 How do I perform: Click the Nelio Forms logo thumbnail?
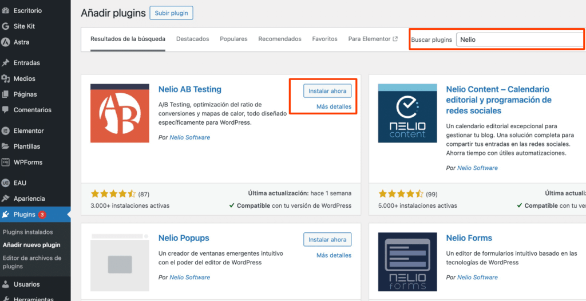pyautogui.click(x=407, y=262)
